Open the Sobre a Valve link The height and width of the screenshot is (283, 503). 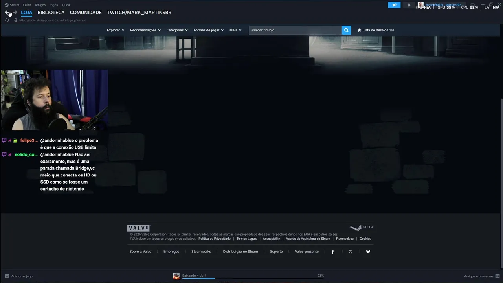tap(140, 252)
